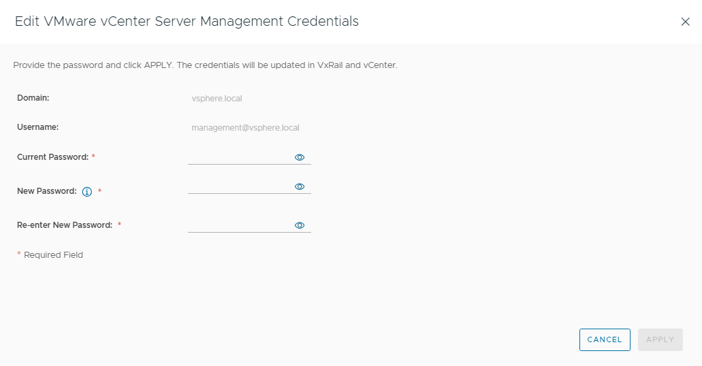702x366 pixels.
Task: Select the dialog title text
Action: pyautogui.click(x=187, y=22)
